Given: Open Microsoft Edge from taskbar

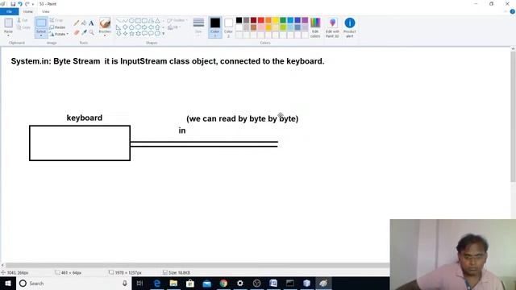Looking at the screenshot, I should click(x=157, y=283).
